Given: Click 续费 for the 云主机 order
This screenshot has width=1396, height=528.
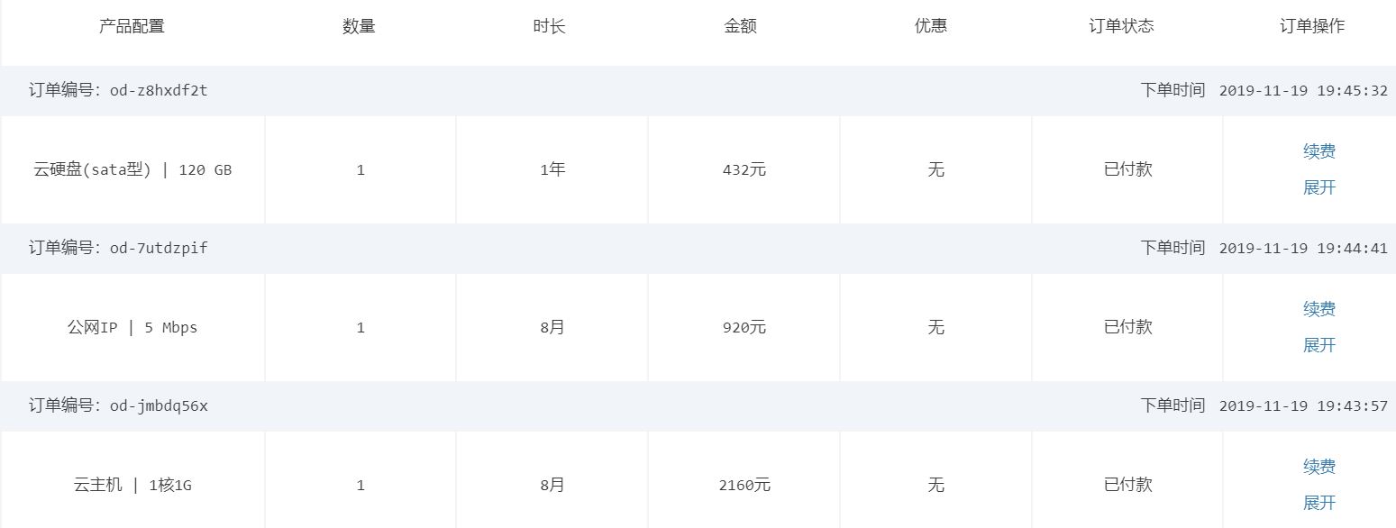Looking at the screenshot, I should tap(1318, 467).
